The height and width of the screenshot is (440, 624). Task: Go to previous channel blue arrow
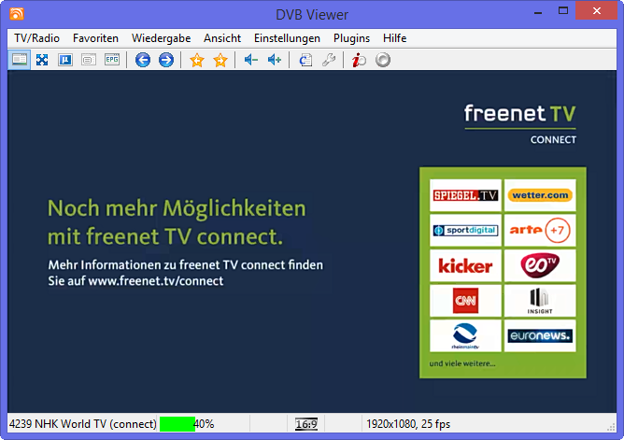[143, 60]
